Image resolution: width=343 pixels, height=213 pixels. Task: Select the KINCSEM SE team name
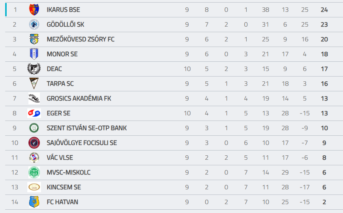point(64,187)
